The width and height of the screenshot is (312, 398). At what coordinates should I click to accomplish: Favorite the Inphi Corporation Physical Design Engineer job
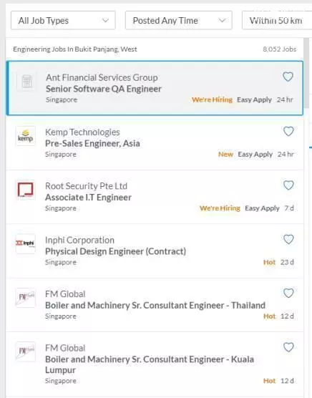click(288, 239)
